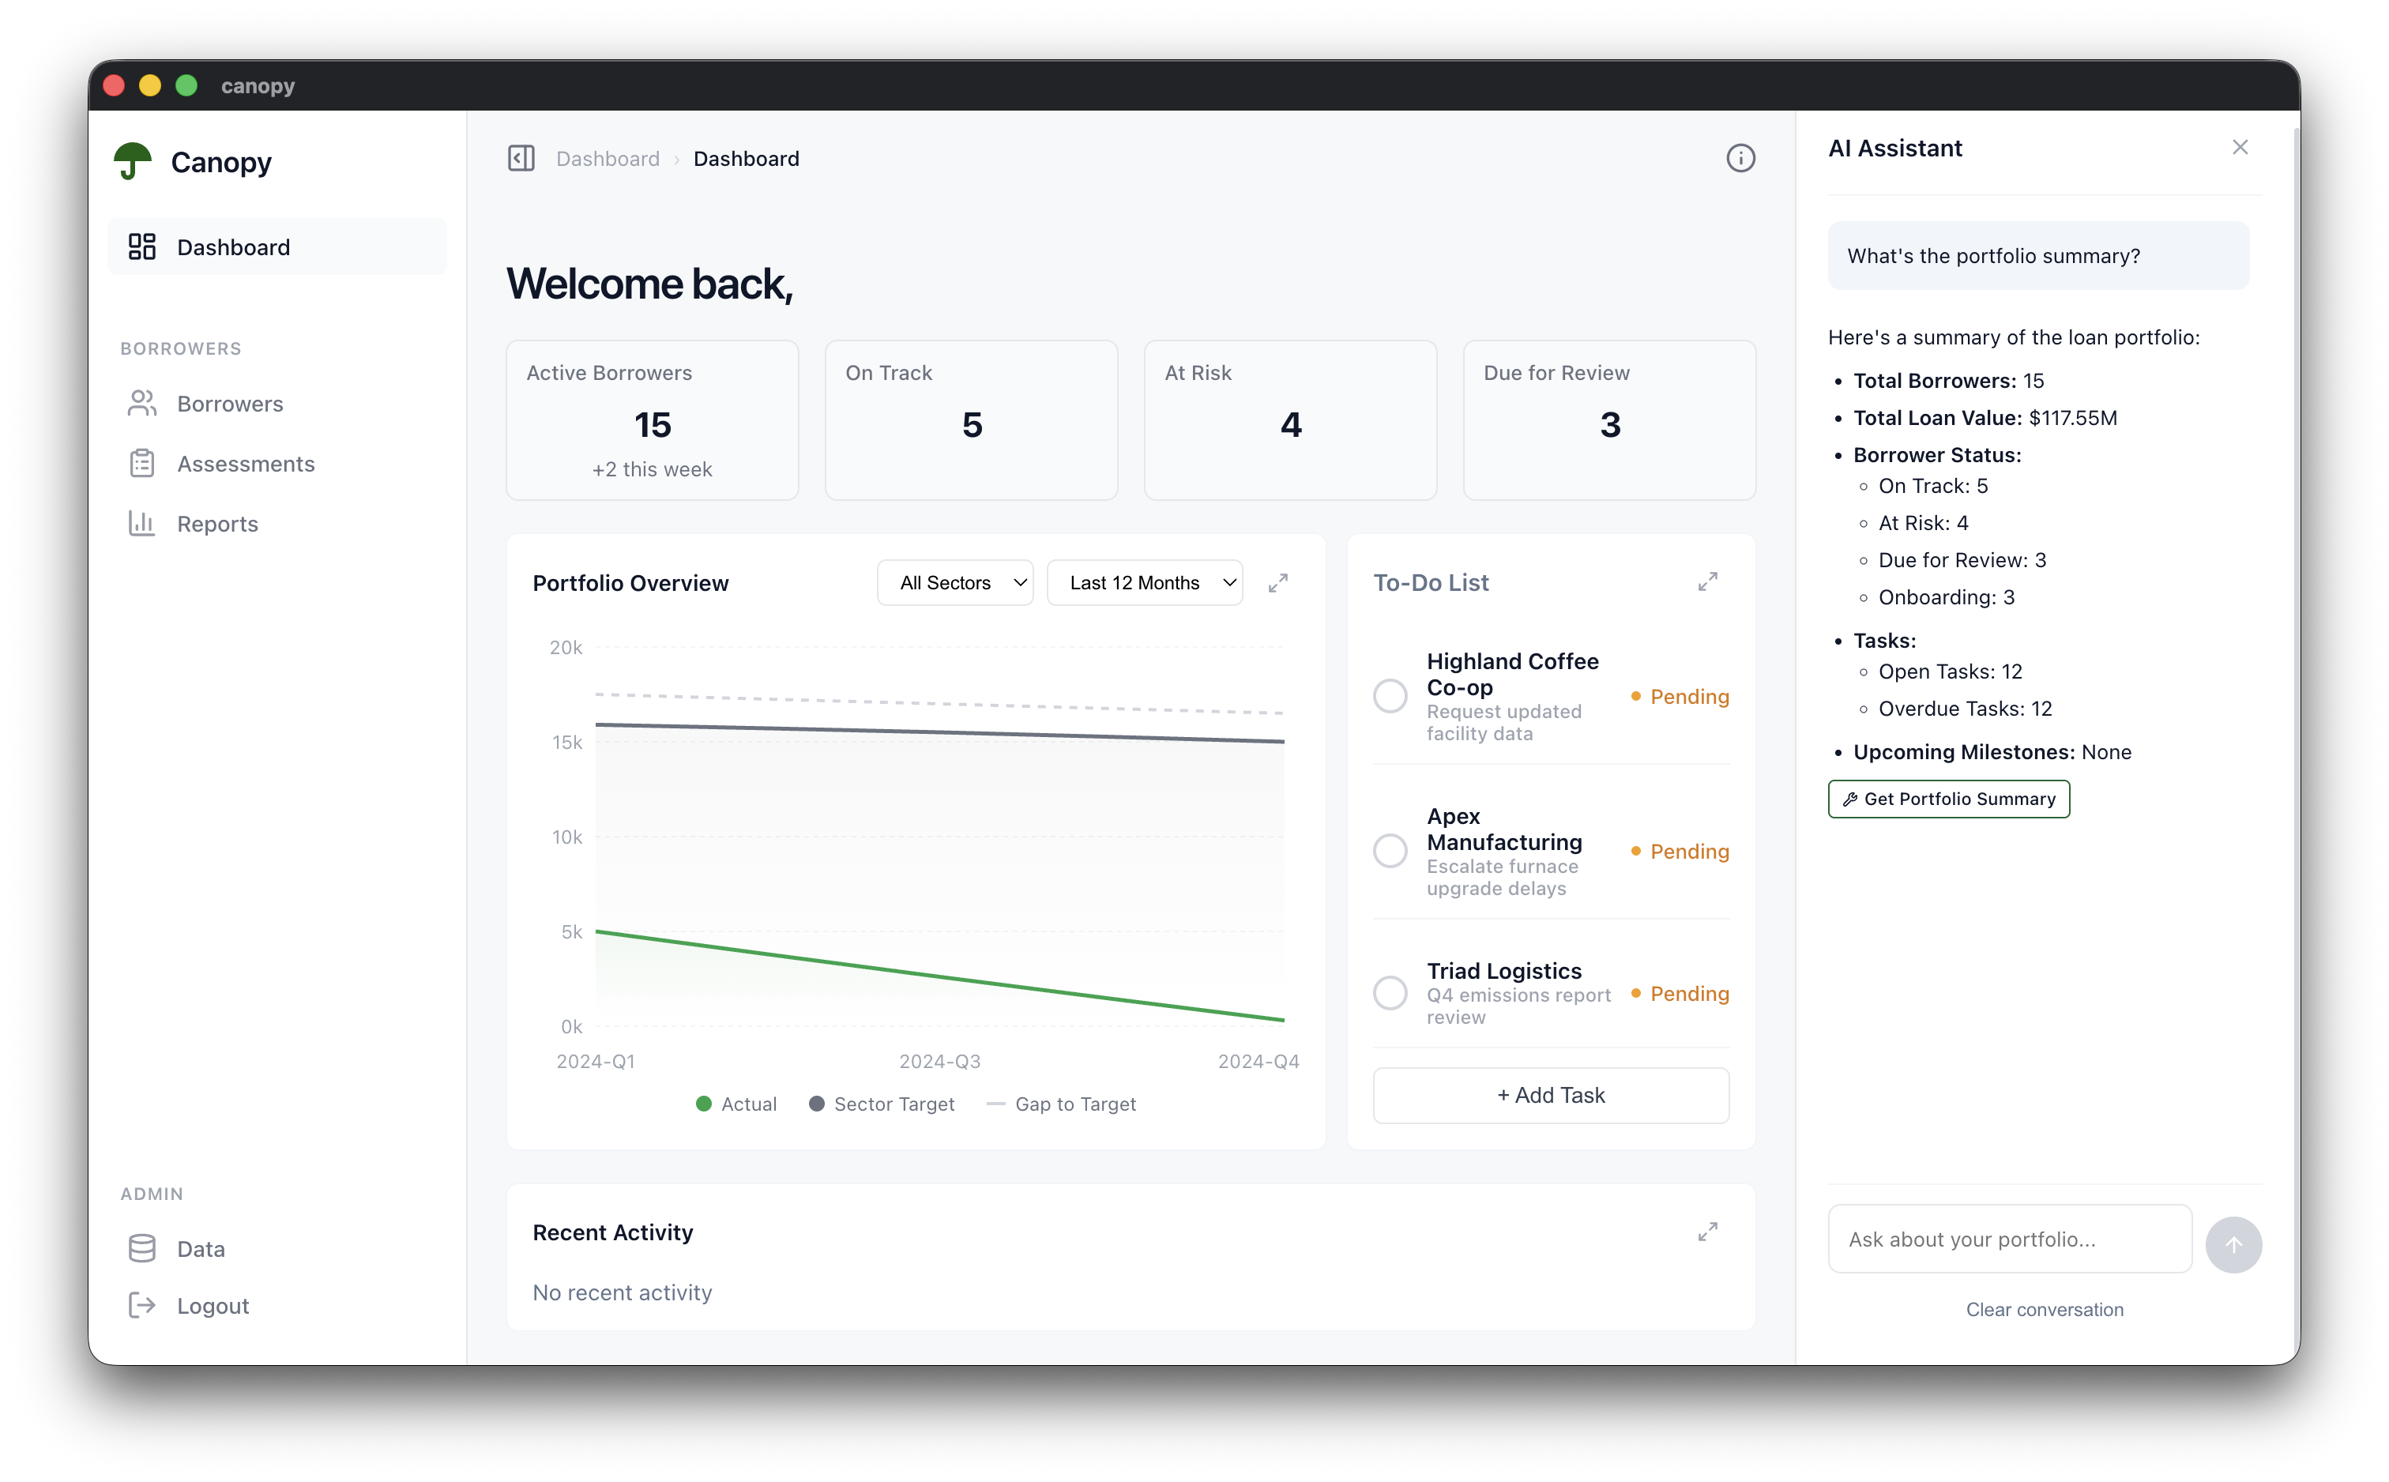Go to the Assessments page
2389x1482 pixels.
[x=245, y=464]
